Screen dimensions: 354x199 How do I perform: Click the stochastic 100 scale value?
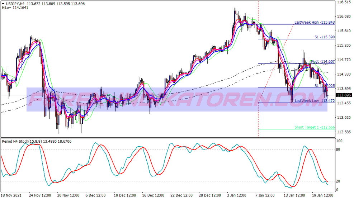339,141
